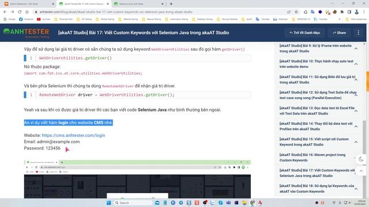This screenshot has height=207, width=369.
Task: Open the API Testing bookmark folder
Action: click(x=84, y=19)
